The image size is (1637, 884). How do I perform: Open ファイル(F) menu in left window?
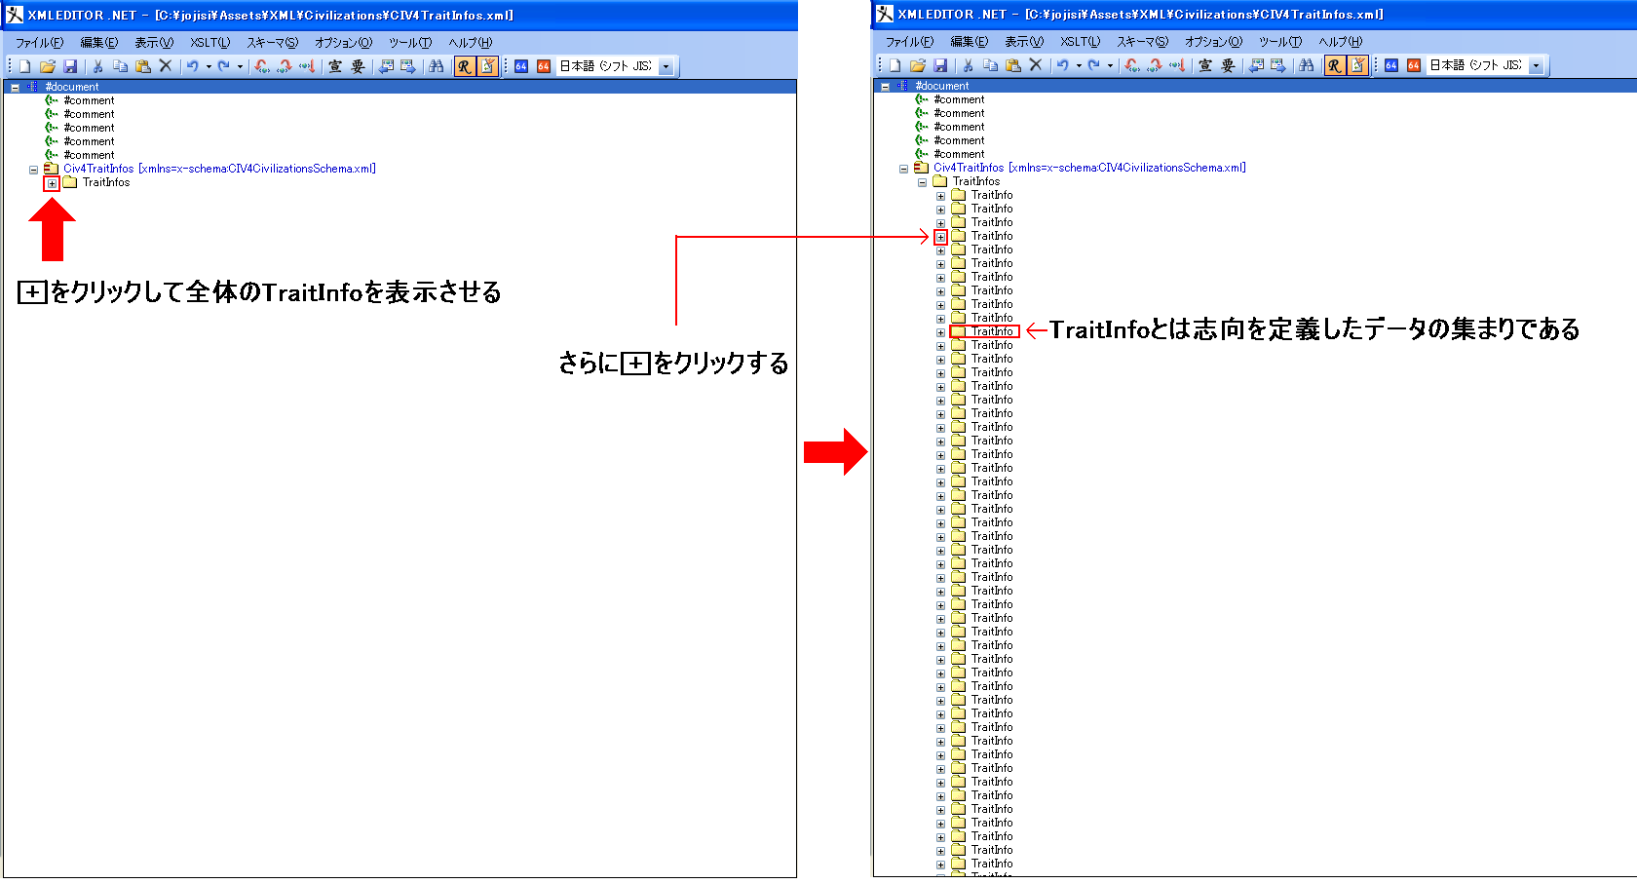click(x=39, y=43)
